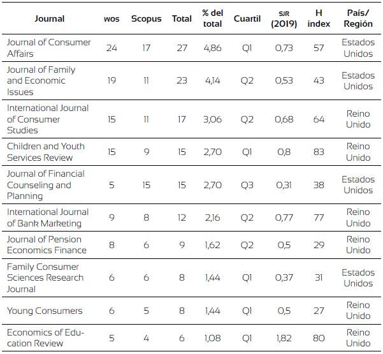383x354 pixels.
Task: Select "Journal of Family and Economic Issues" cell
Action: click(x=41, y=80)
